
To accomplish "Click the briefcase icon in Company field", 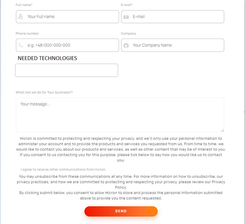I will pos(126,45).
